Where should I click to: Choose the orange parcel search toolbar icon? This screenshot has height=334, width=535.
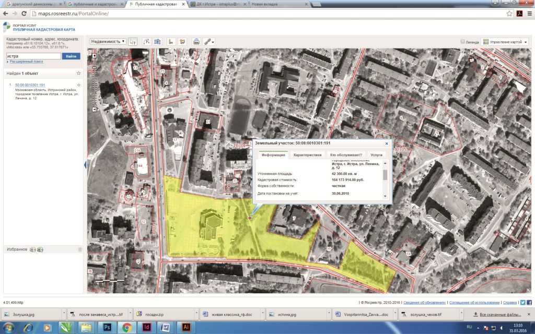171,42
